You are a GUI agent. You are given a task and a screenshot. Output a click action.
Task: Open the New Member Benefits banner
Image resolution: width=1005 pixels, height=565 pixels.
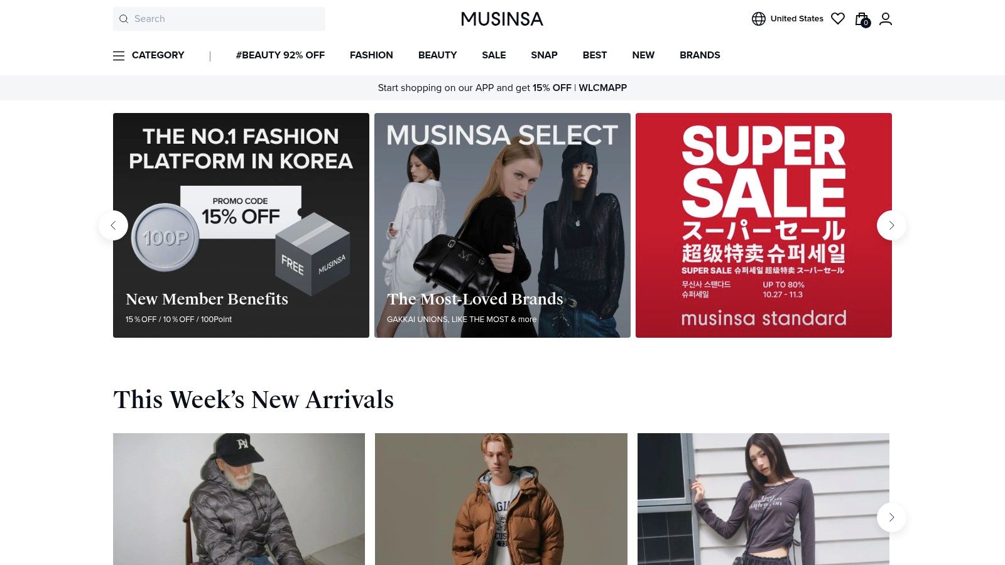coord(241,225)
